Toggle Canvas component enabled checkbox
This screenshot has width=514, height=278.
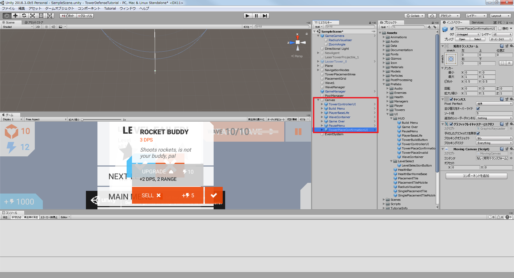[x=451, y=99]
